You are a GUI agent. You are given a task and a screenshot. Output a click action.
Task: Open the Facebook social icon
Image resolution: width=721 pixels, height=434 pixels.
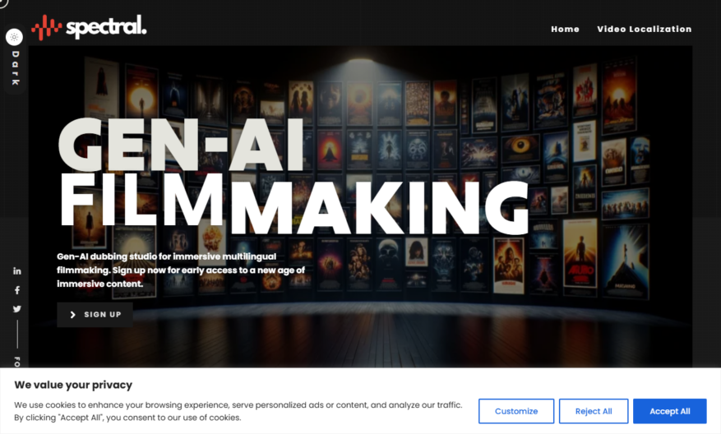pos(17,290)
